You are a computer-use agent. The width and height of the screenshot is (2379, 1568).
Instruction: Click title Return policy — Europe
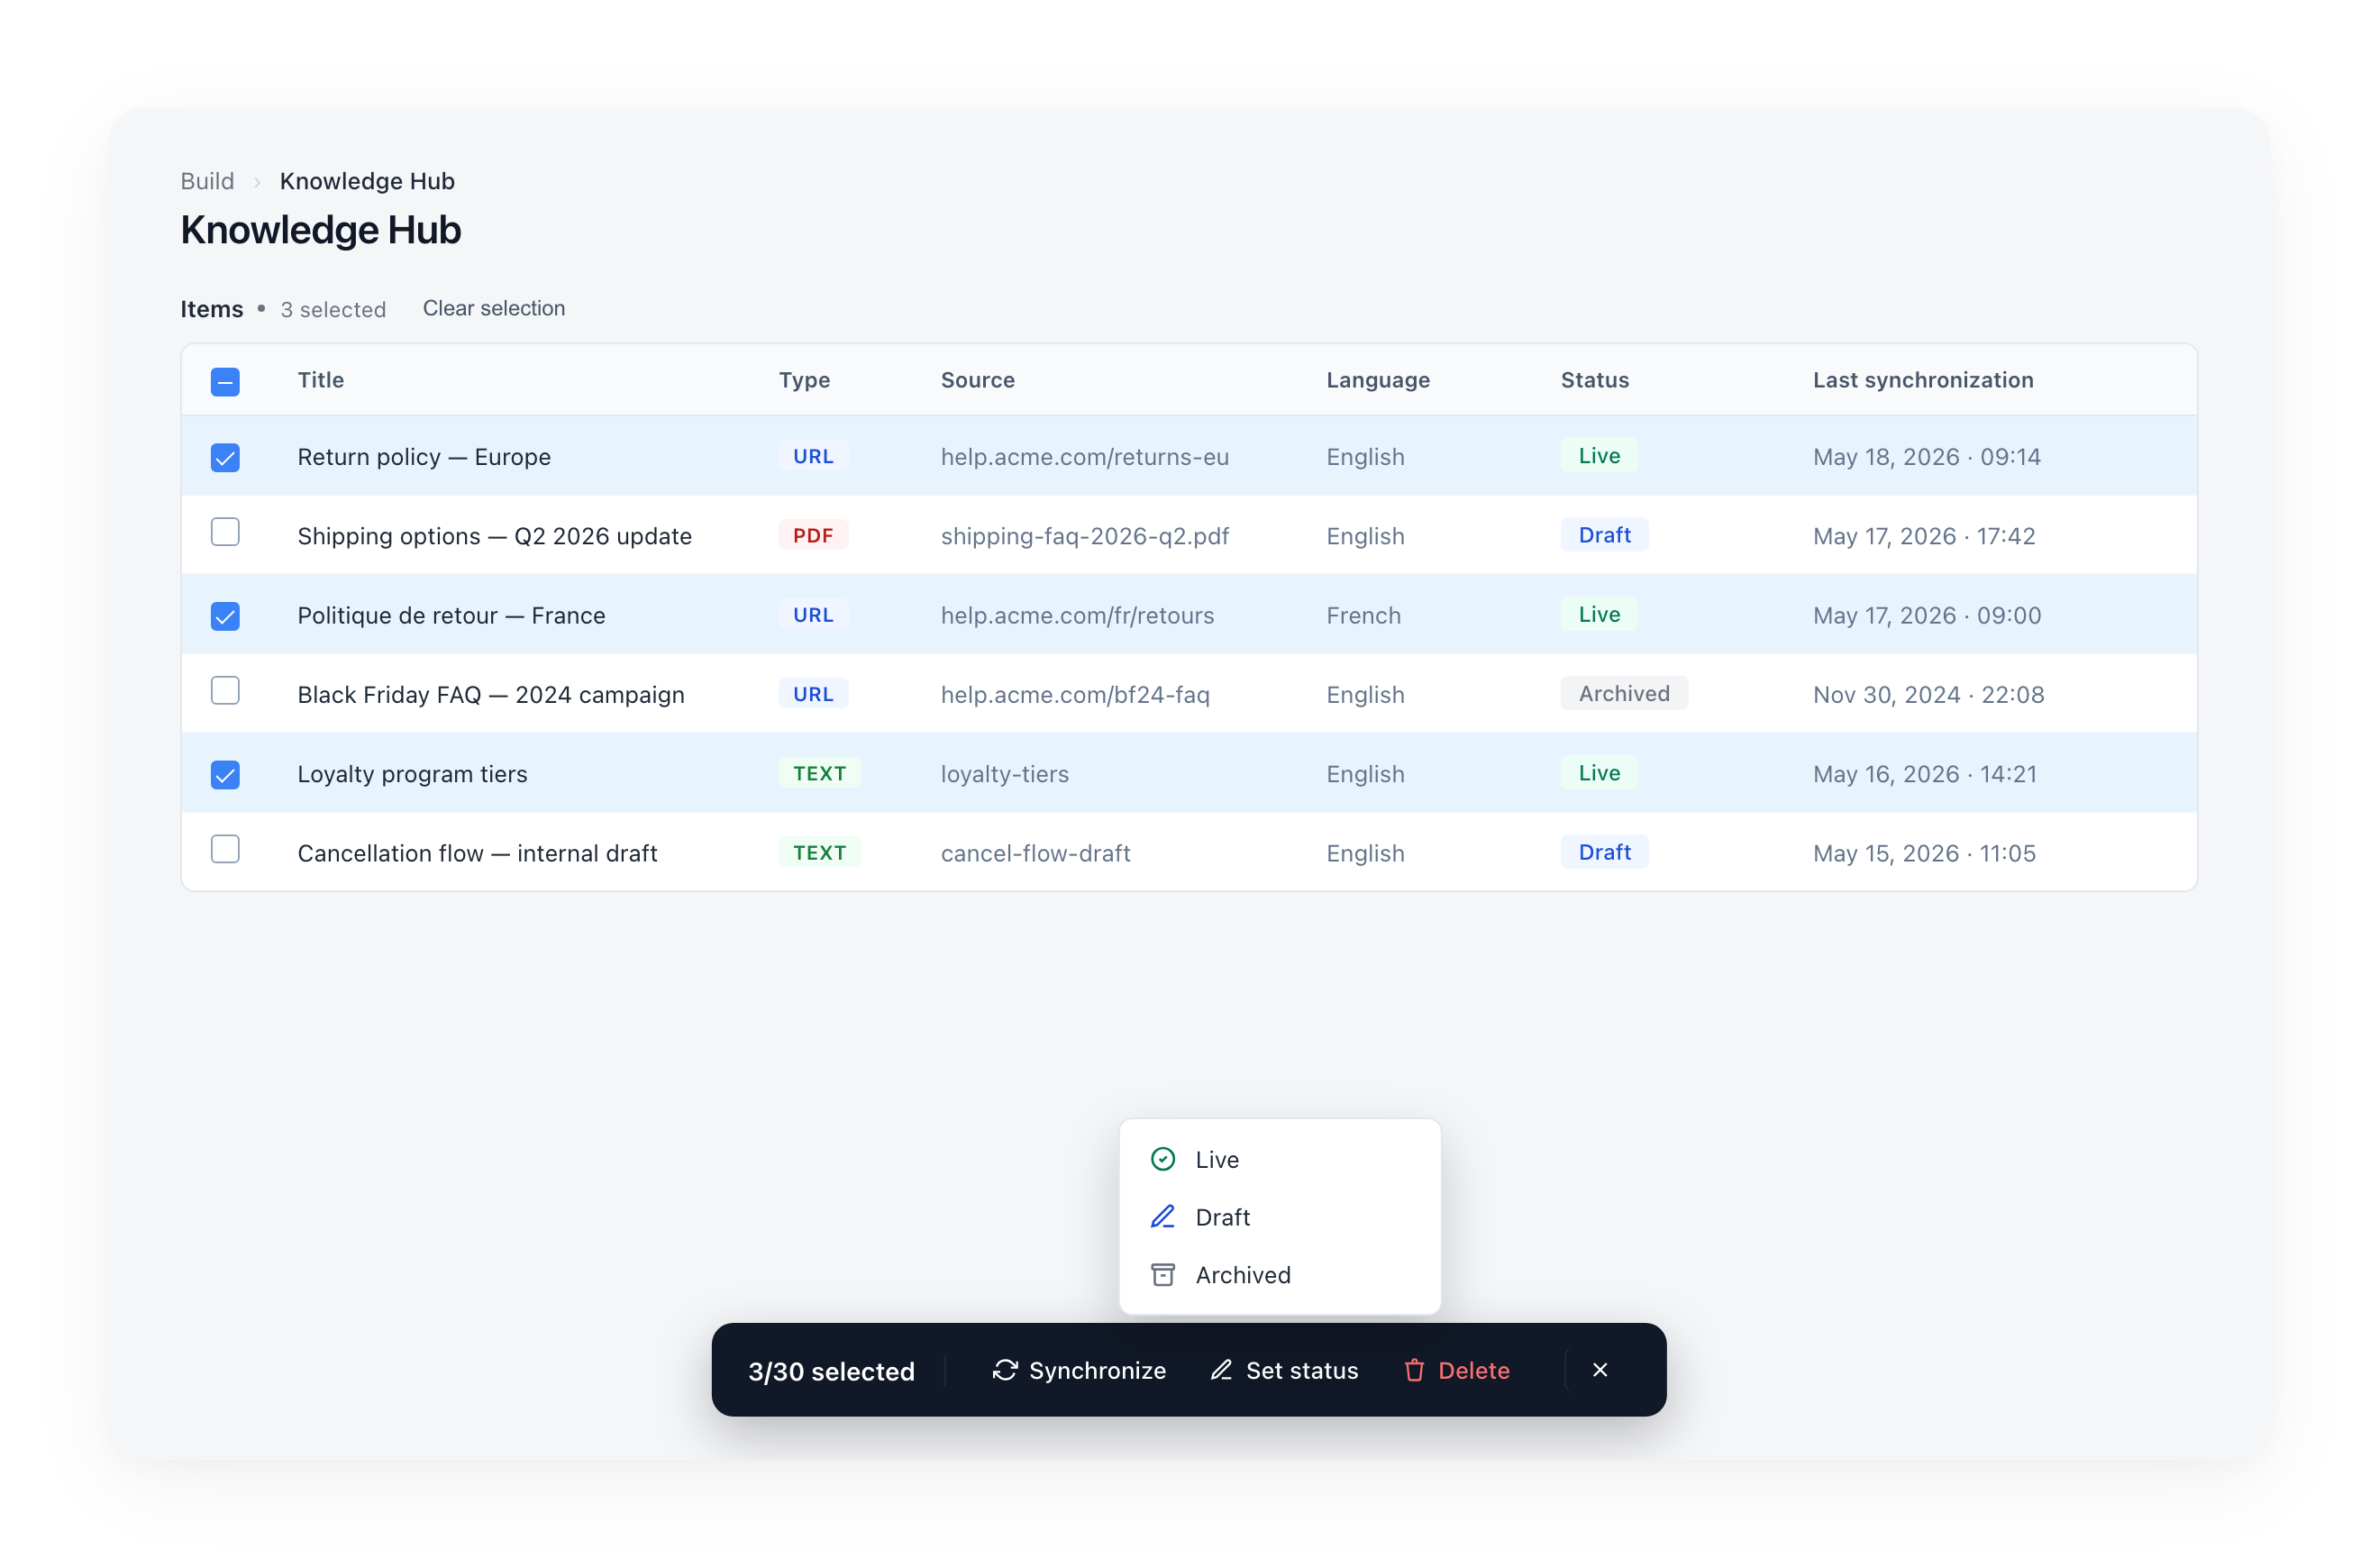(x=424, y=457)
